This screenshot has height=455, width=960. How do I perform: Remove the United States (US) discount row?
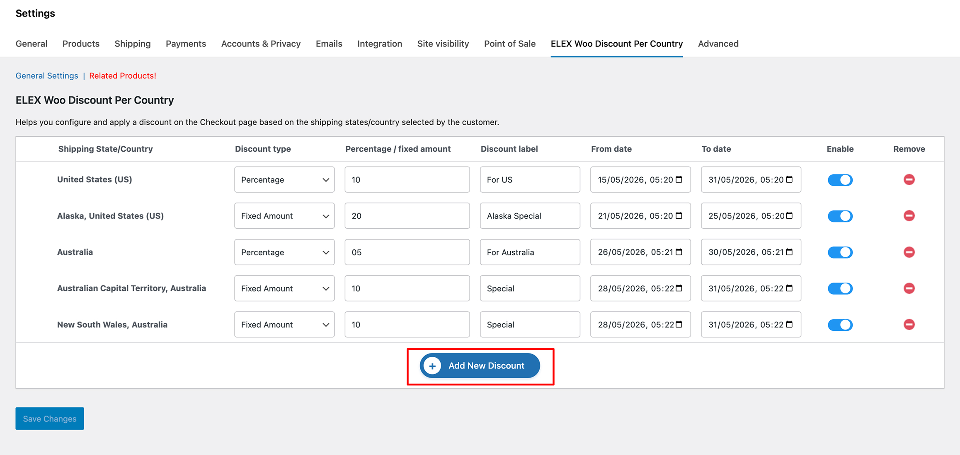[x=909, y=179]
